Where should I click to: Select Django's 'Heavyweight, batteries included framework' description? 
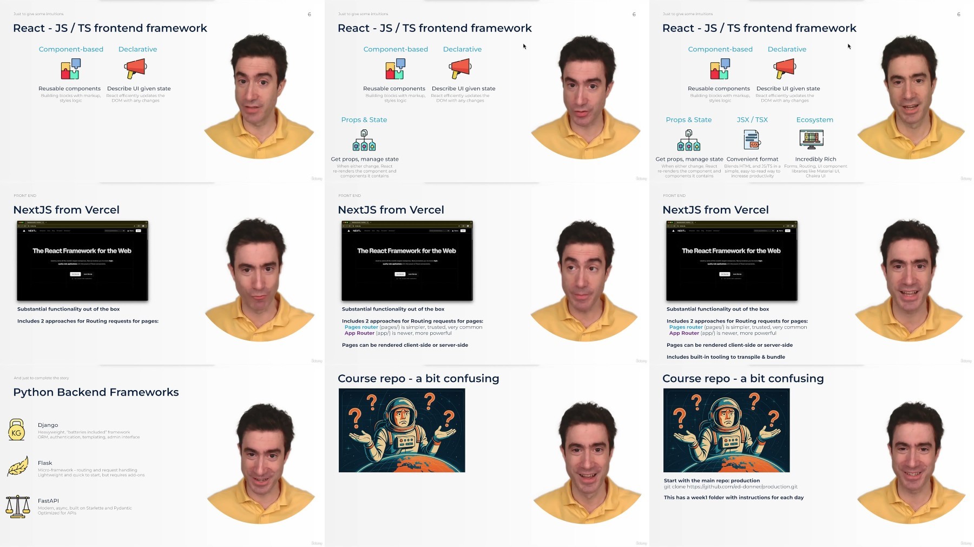pyautogui.click(x=84, y=432)
